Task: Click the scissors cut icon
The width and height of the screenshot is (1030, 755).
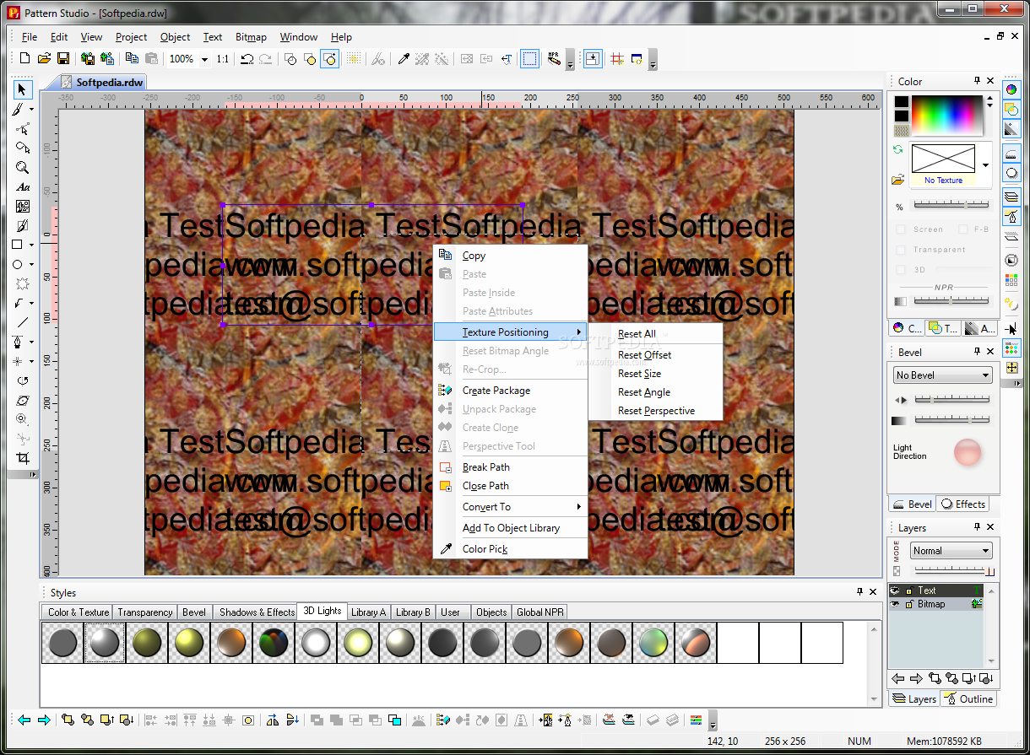Action: 378,58
